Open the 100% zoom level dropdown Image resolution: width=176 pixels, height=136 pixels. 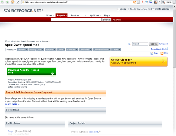point(174,2)
